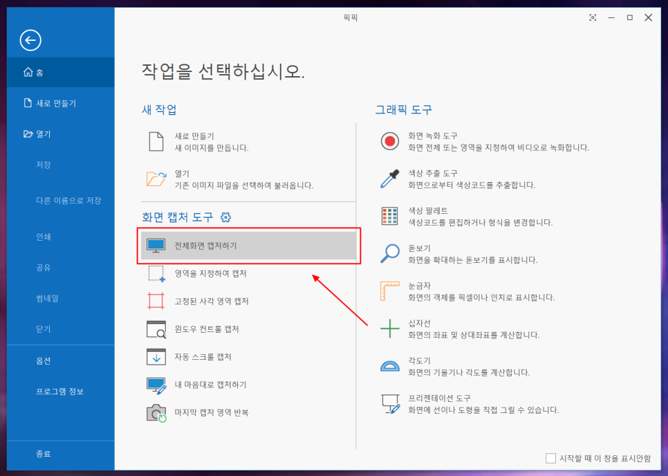
Task: Click 전체화면 캡처하기 label
Action: coord(205,246)
